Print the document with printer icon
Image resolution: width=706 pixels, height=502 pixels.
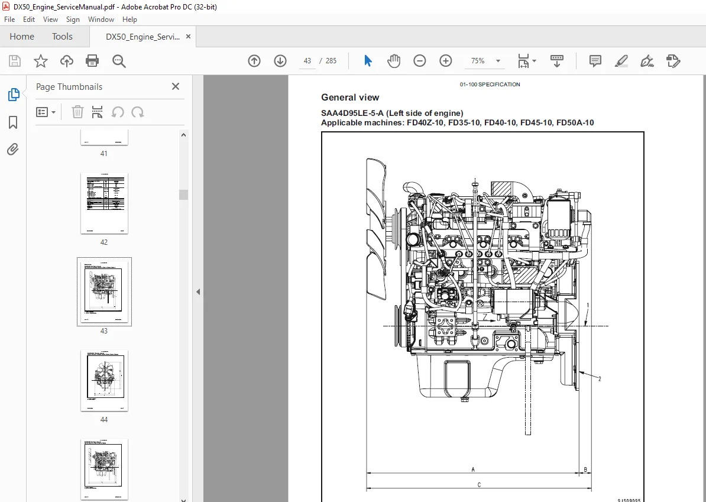[x=92, y=61]
